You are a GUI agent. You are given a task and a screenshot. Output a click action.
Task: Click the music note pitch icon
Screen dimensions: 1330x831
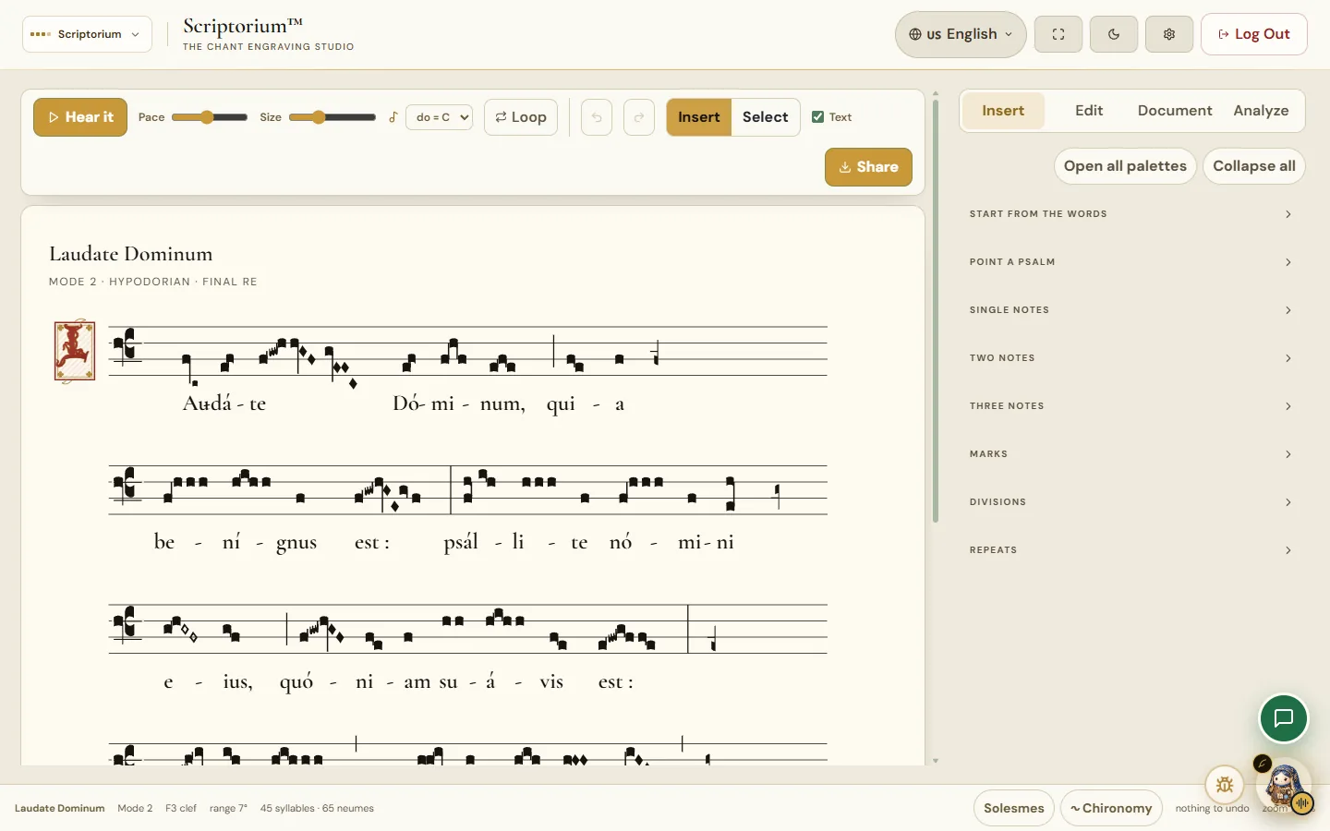393,117
